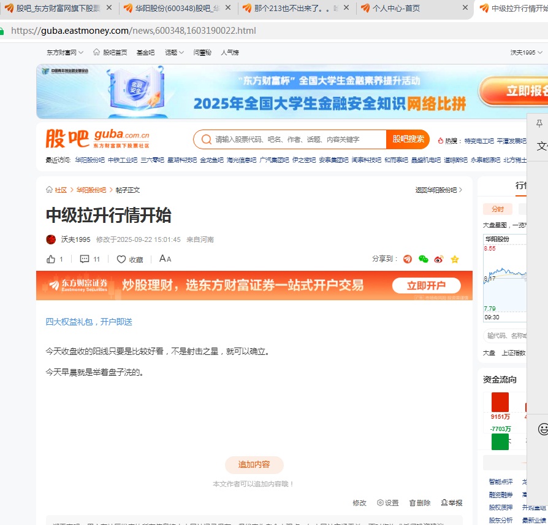Viewport: 548px width, 525px height.
Task: Click the 华阳股份吧 breadcrumb link
Action: coord(91,190)
